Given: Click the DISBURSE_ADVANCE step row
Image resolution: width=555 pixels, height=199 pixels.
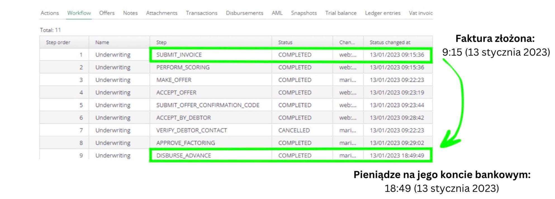Looking at the screenshot, I should pos(184,156).
